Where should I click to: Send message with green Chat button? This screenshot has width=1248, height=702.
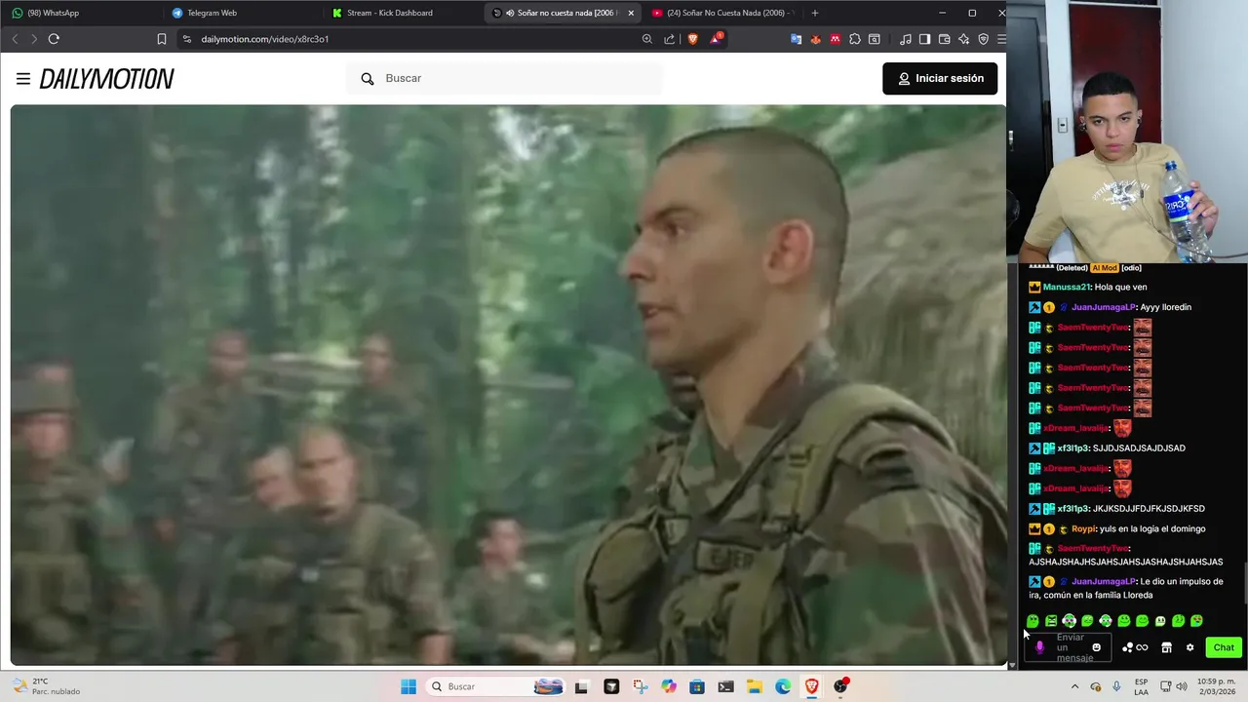(x=1224, y=647)
